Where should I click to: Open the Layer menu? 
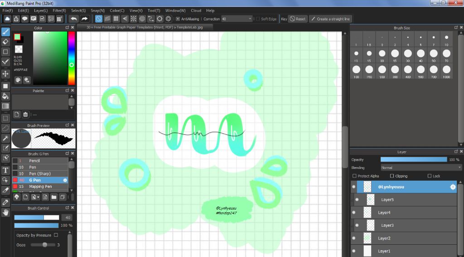click(40, 10)
